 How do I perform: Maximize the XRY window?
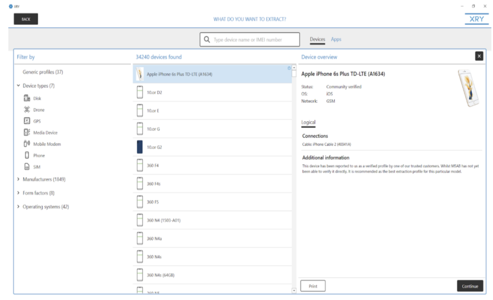pyautogui.click(x=473, y=6)
